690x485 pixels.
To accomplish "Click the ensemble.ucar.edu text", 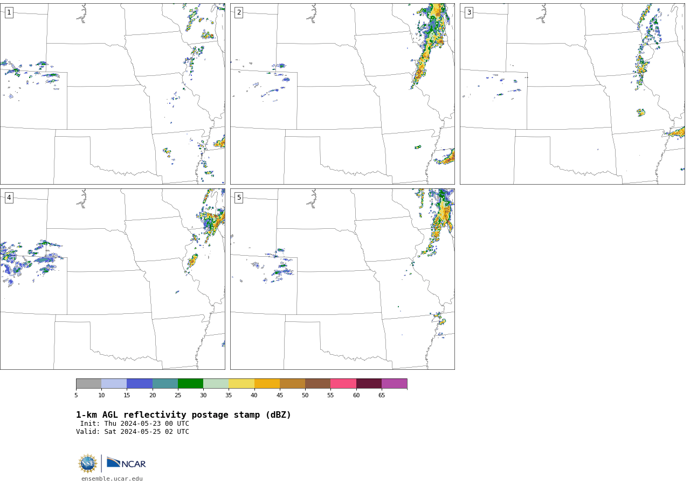I will (x=112, y=479).
